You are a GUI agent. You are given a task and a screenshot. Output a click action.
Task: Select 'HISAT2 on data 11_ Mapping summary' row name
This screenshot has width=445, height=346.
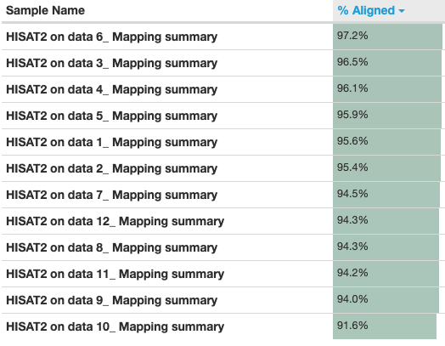pos(115,274)
